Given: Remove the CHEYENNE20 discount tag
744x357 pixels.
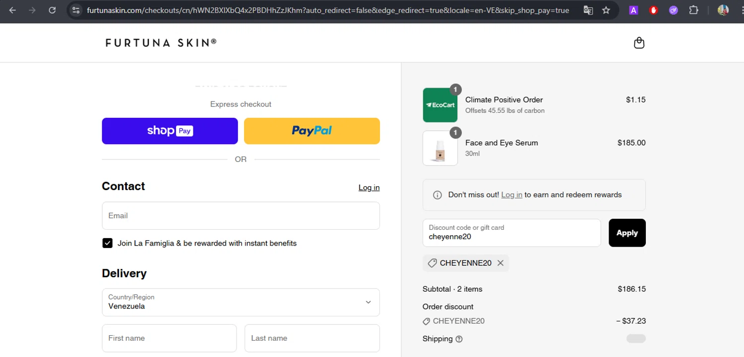Looking at the screenshot, I should pos(500,263).
